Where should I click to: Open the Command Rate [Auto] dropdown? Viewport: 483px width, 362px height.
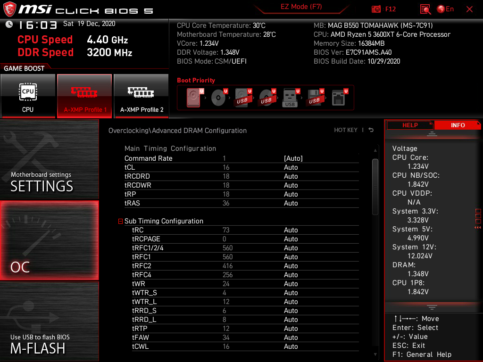(293, 158)
